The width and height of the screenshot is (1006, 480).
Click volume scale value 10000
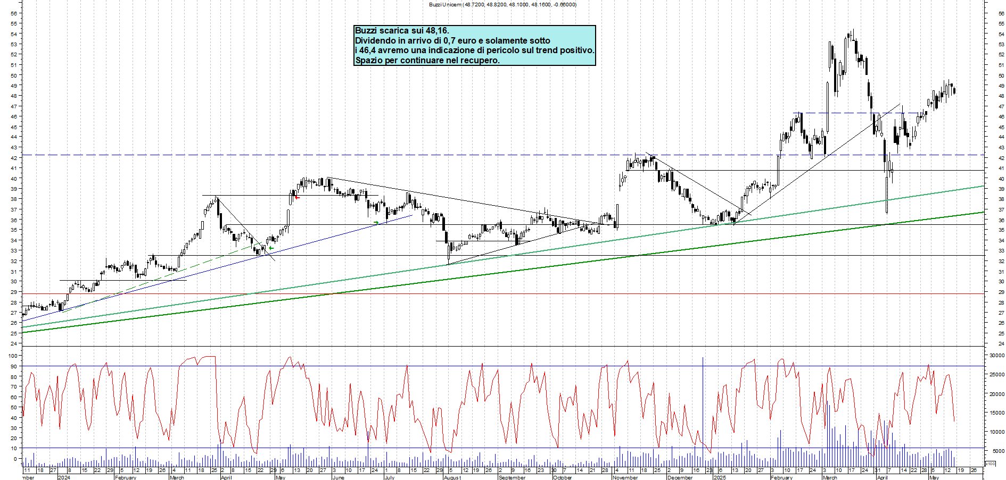997,432
